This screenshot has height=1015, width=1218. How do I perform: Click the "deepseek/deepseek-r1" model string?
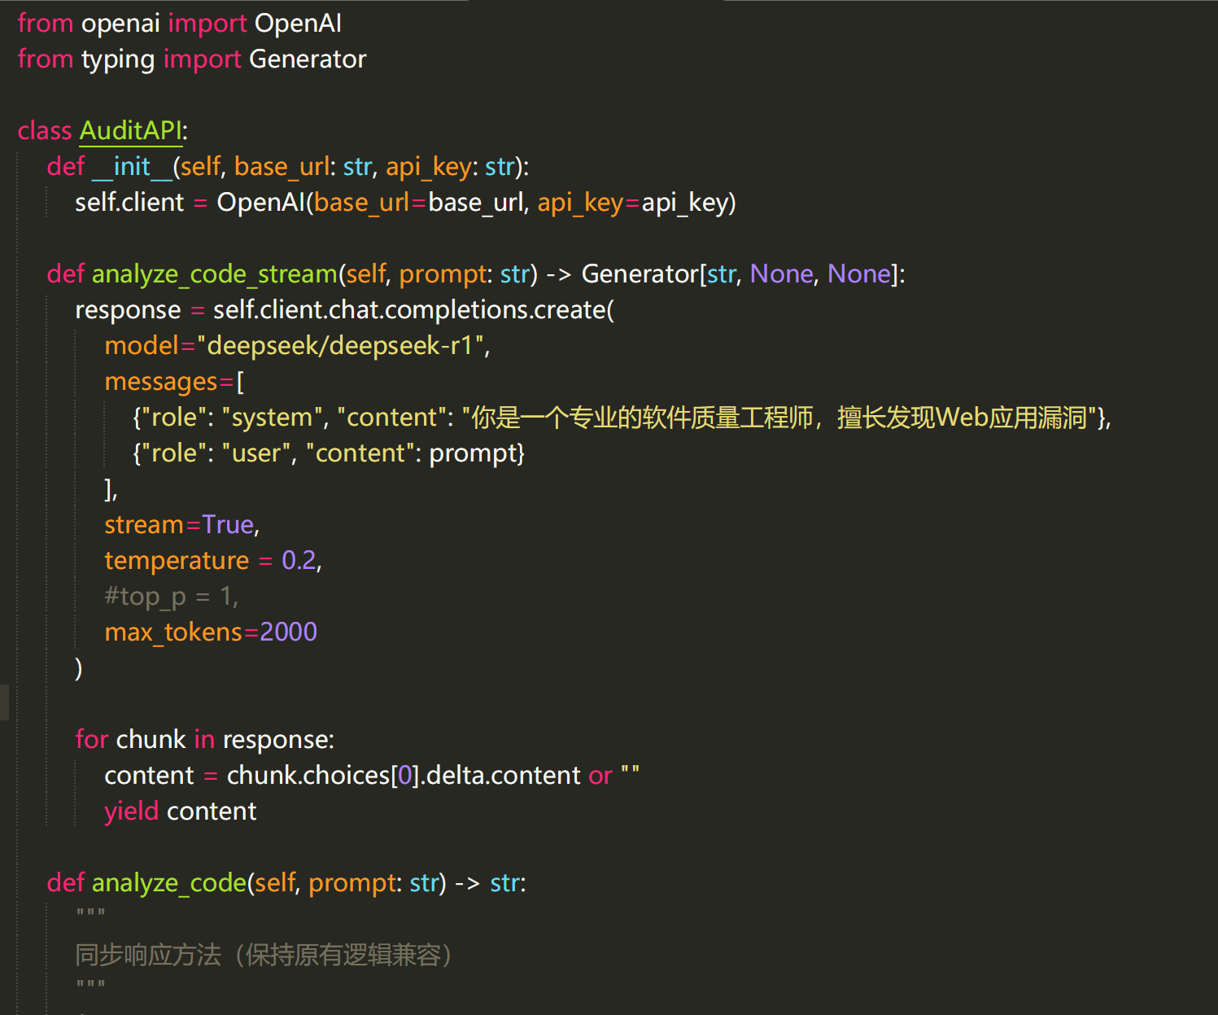(x=342, y=346)
